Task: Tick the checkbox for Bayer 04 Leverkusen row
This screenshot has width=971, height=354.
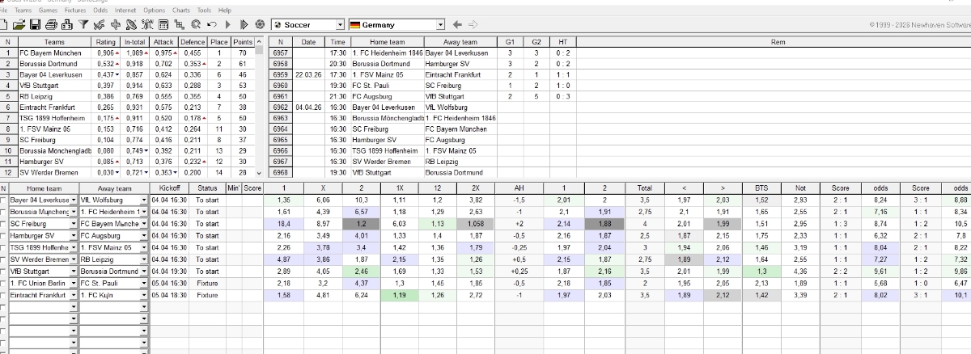Action: click(5, 200)
